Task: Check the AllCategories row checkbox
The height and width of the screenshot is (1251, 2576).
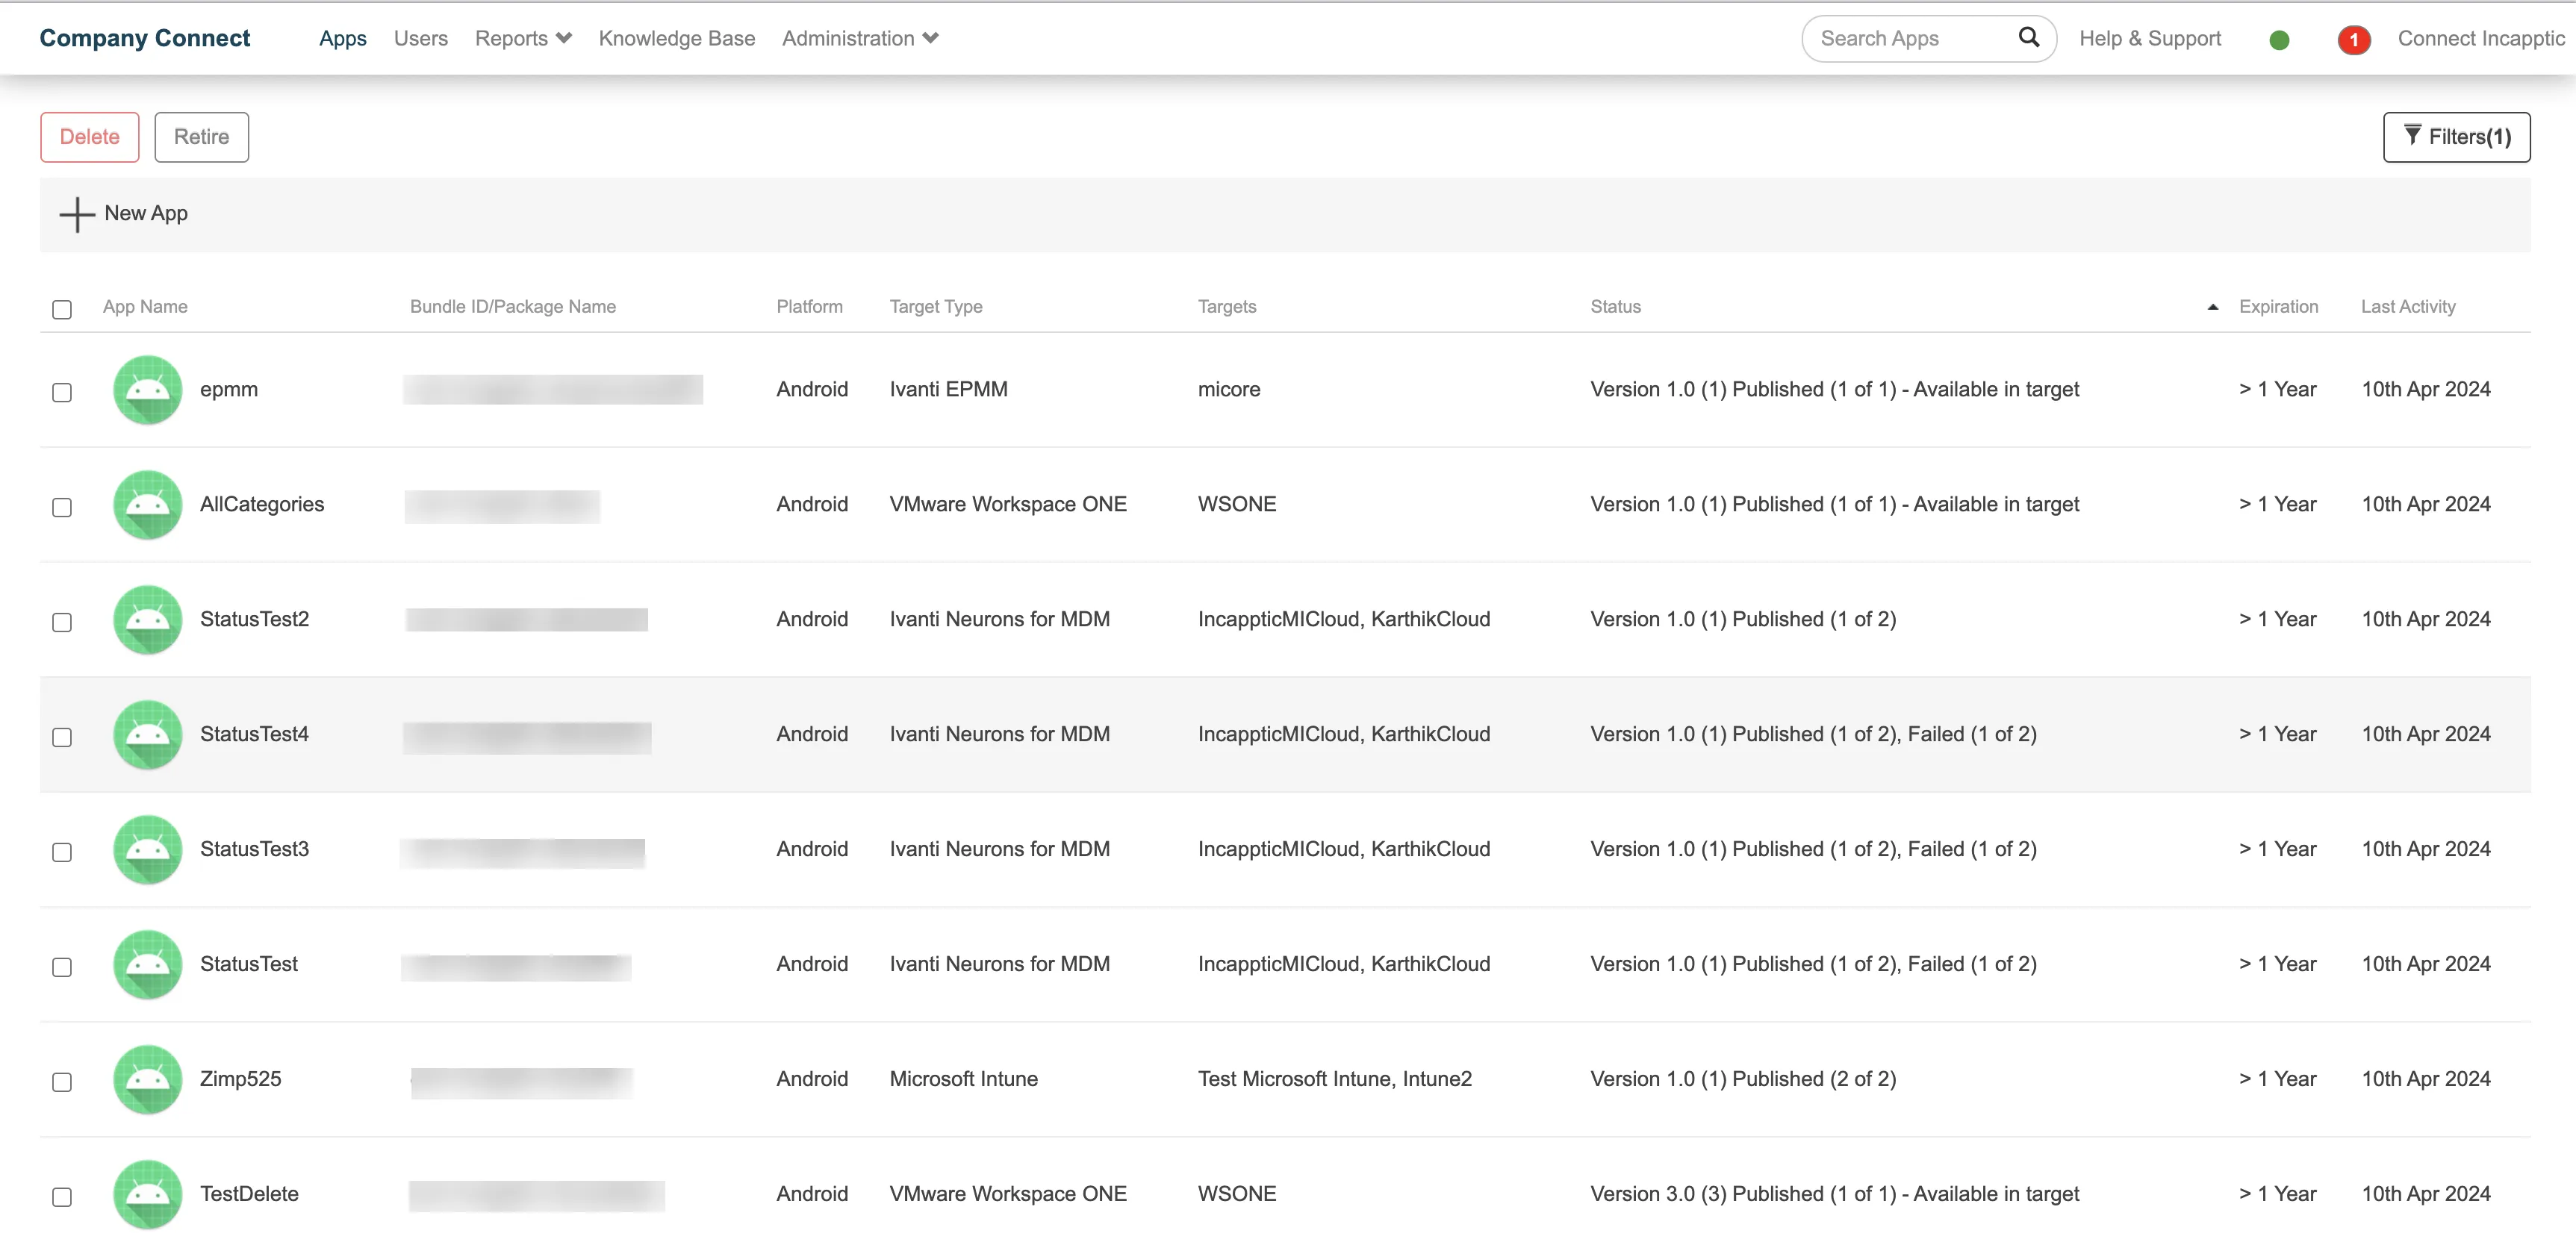Action: pyautogui.click(x=62, y=507)
